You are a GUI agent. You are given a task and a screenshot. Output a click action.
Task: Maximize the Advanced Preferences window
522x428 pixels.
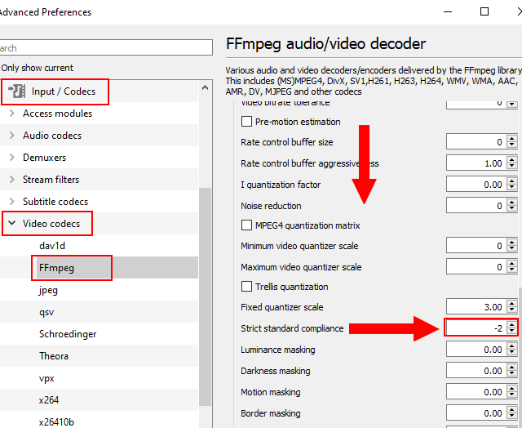pos(484,11)
